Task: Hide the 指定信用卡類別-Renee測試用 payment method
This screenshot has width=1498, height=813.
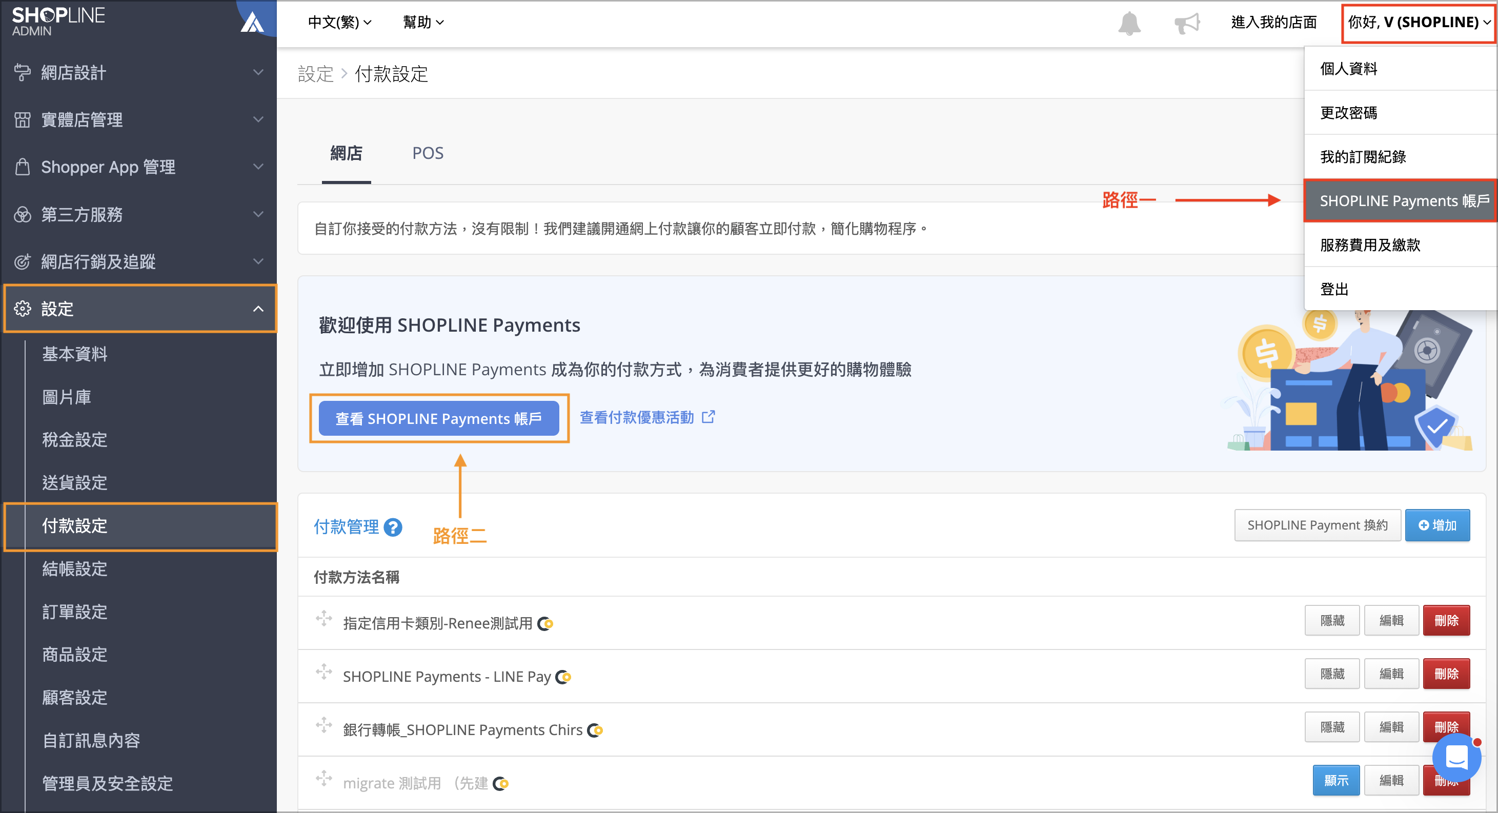Action: tap(1332, 620)
